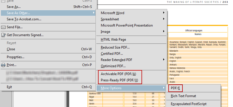Click the Send File envelope icon
Screen dimensions: 233x107
coord(3,27)
